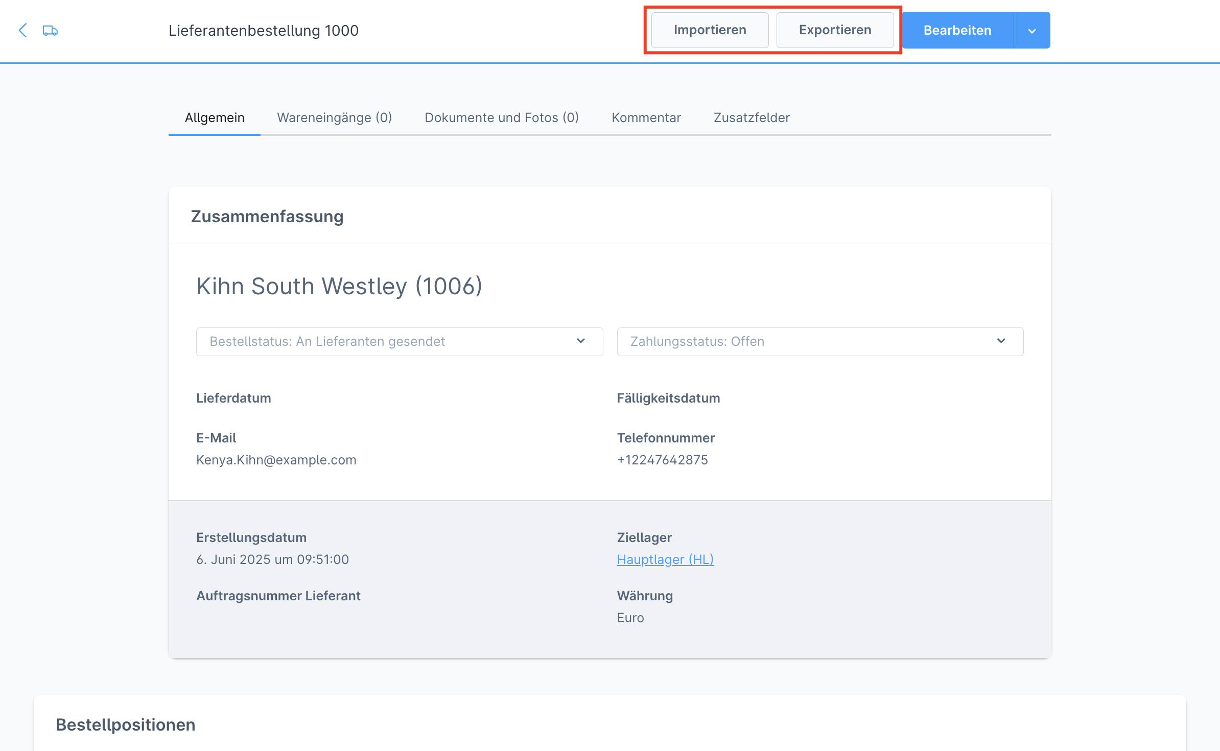Viewport: 1220px width, 751px height.
Task: Expand the arrow next to Bearbeiten
Action: click(1032, 31)
